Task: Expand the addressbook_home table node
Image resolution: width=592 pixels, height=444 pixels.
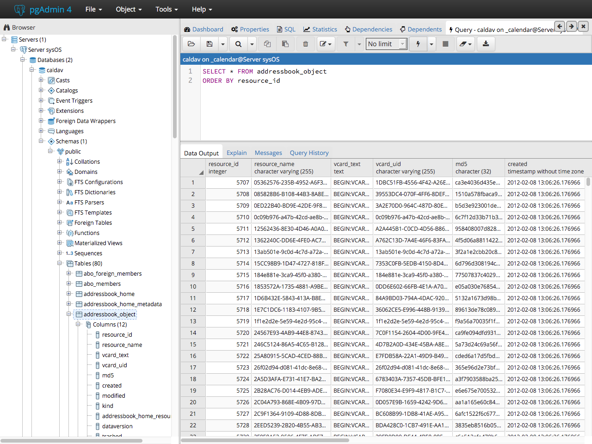Action: coord(69,294)
